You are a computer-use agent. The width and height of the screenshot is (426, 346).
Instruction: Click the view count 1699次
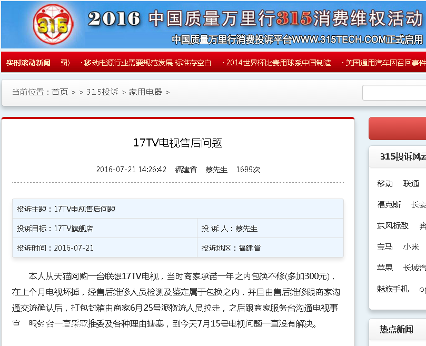tap(248, 170)
